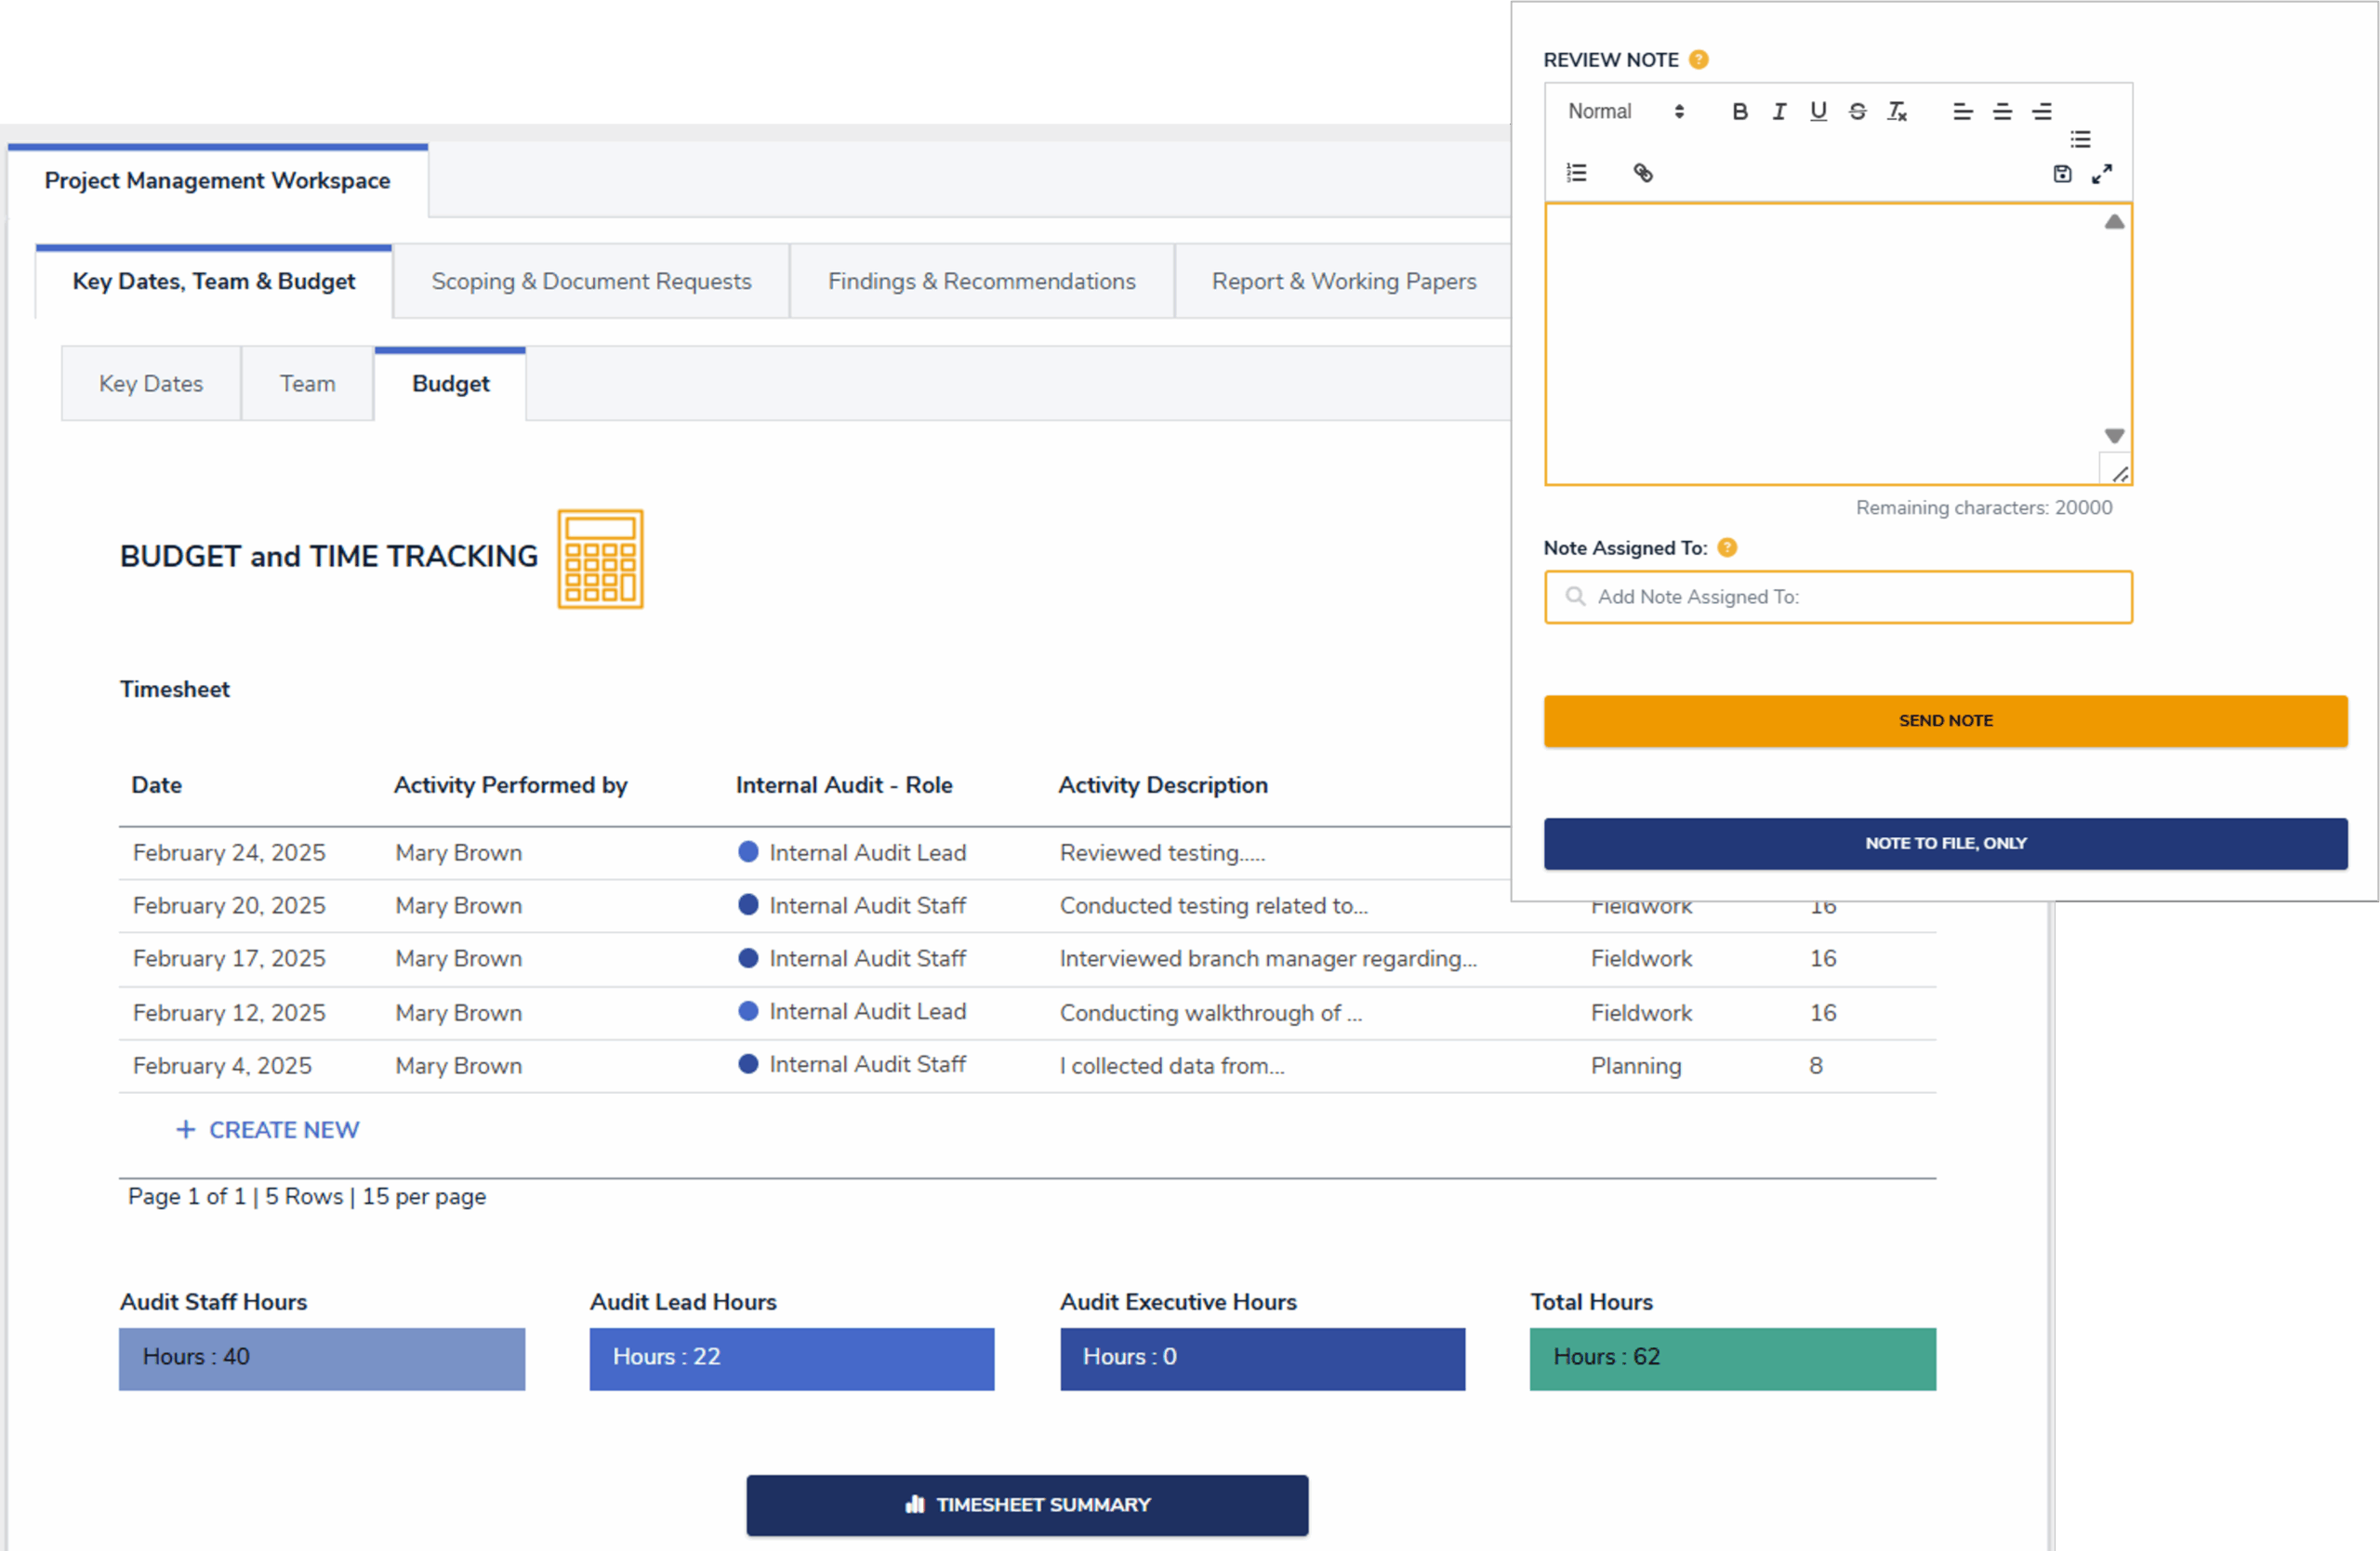Open the Timesheet Summary button
This screenshot has width=2380, height=1551.
pos(1027,1504)
